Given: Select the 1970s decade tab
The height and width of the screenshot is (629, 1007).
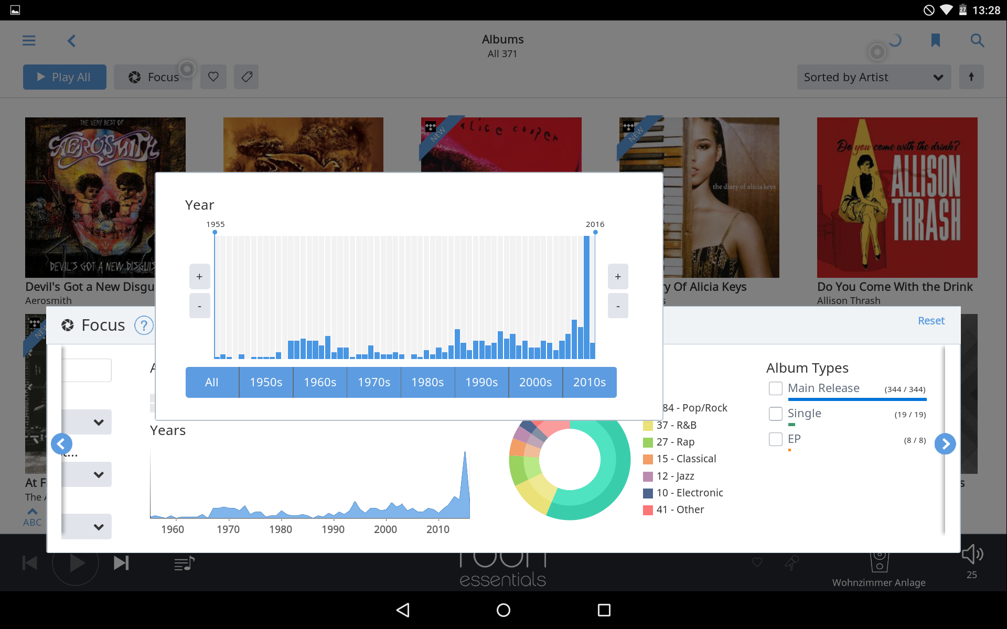Looking at the screenshot, I should click(x=374, y=382).
